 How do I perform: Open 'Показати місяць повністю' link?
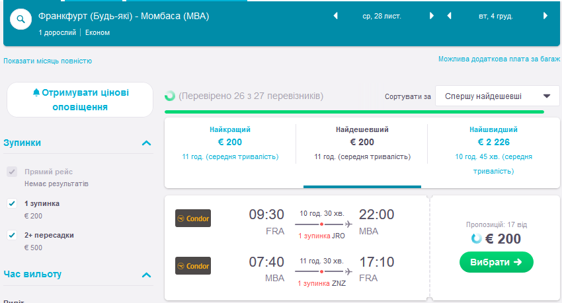[x=48, y=61]
